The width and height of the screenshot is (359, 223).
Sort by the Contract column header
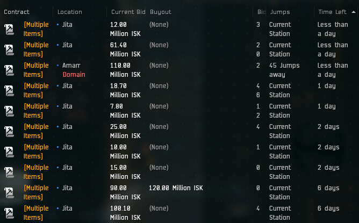(x=17, y=12)
